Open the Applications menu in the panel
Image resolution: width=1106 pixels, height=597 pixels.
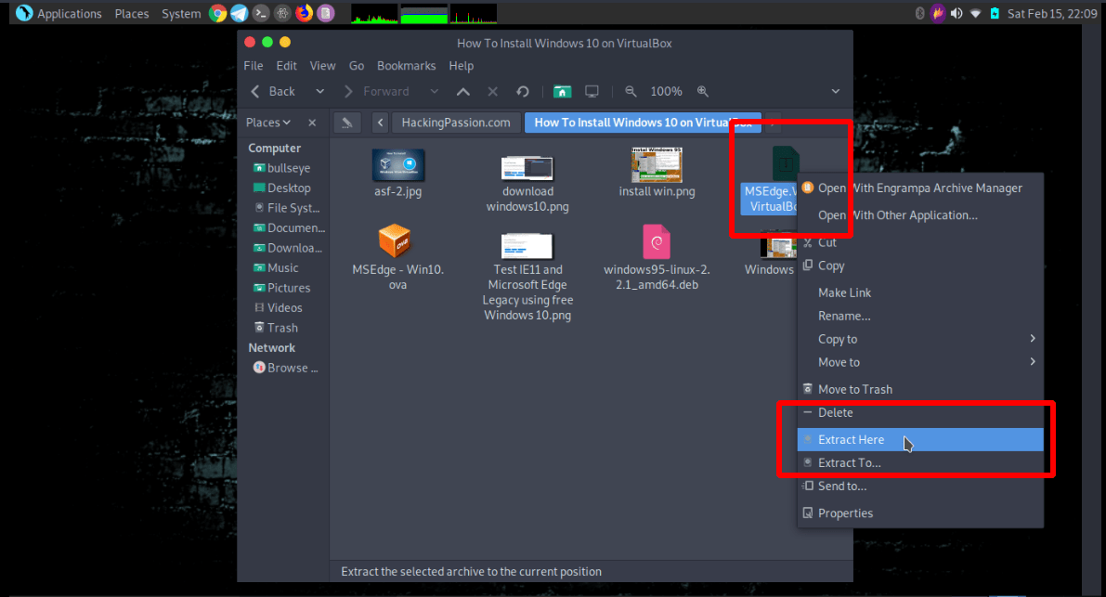[59, 13]
